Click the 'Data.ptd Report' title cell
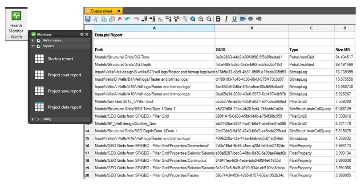Image resolution: width=361 pixels, height=184 pixels. (x=154, y=35)
